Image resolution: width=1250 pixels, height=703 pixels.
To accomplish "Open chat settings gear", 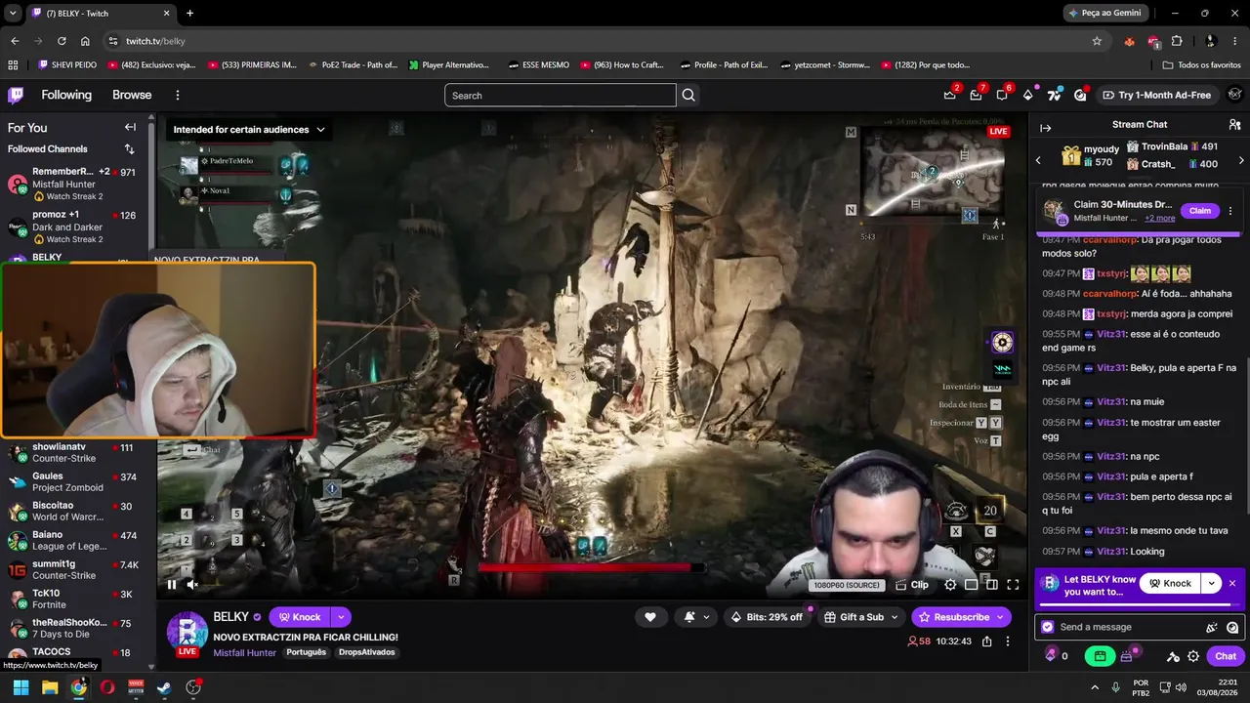I will 1193,656.
